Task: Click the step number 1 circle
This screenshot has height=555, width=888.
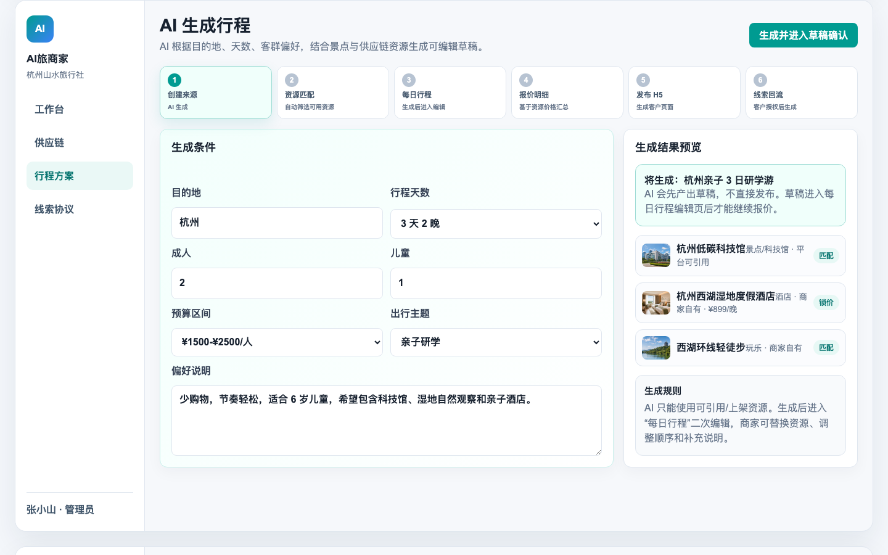Action: pyautogui.click(x=175, y=80)
